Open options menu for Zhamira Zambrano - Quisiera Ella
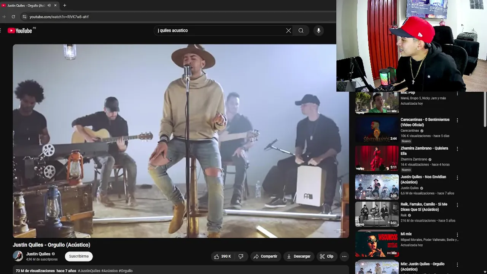The width and height of the screenshot is (487, 274). pyautogui.click(x=457, y=149)
